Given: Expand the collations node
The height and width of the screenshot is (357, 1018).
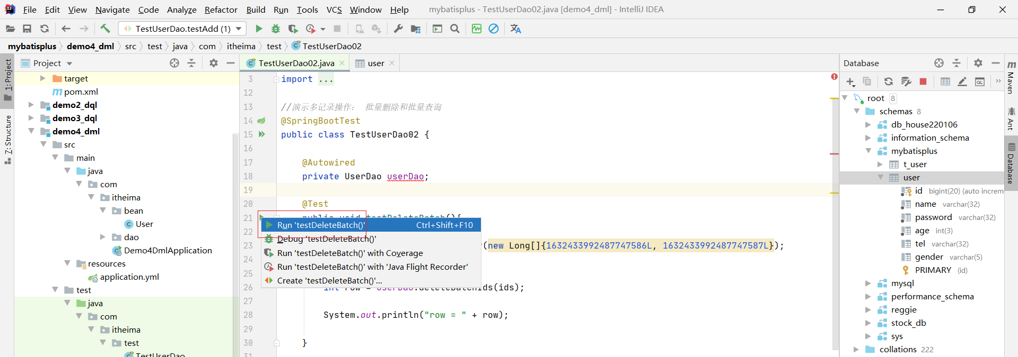Looking at the screenshot, I should pyautogui.click(x=856, y=349).
